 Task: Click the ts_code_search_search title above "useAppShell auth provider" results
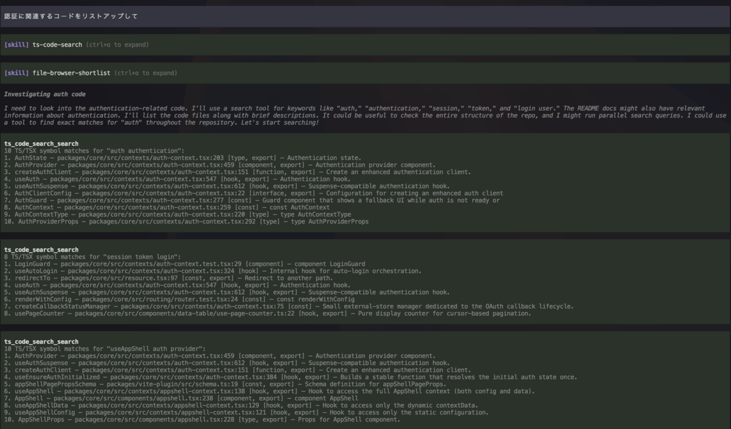[41, 342]
